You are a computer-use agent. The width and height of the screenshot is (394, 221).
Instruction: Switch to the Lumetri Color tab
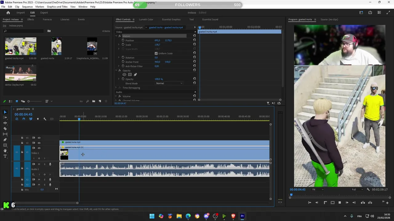point(146,19)
